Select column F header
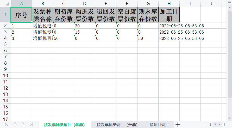Viewport: 232px width, 128px height. click(x=127, y=4)
